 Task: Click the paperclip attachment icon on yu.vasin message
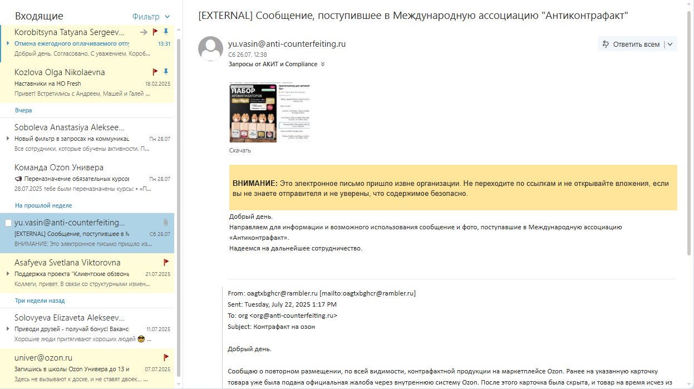point(165,223)
